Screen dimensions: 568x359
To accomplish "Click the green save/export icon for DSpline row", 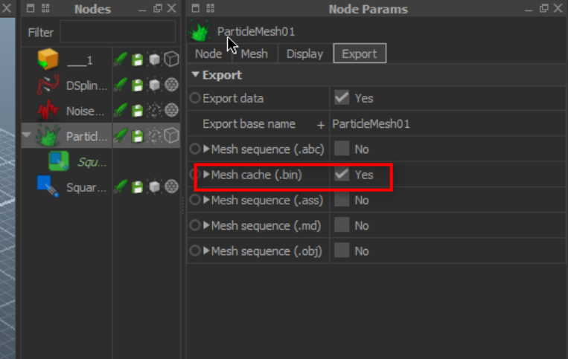I will tap(138, 85).
